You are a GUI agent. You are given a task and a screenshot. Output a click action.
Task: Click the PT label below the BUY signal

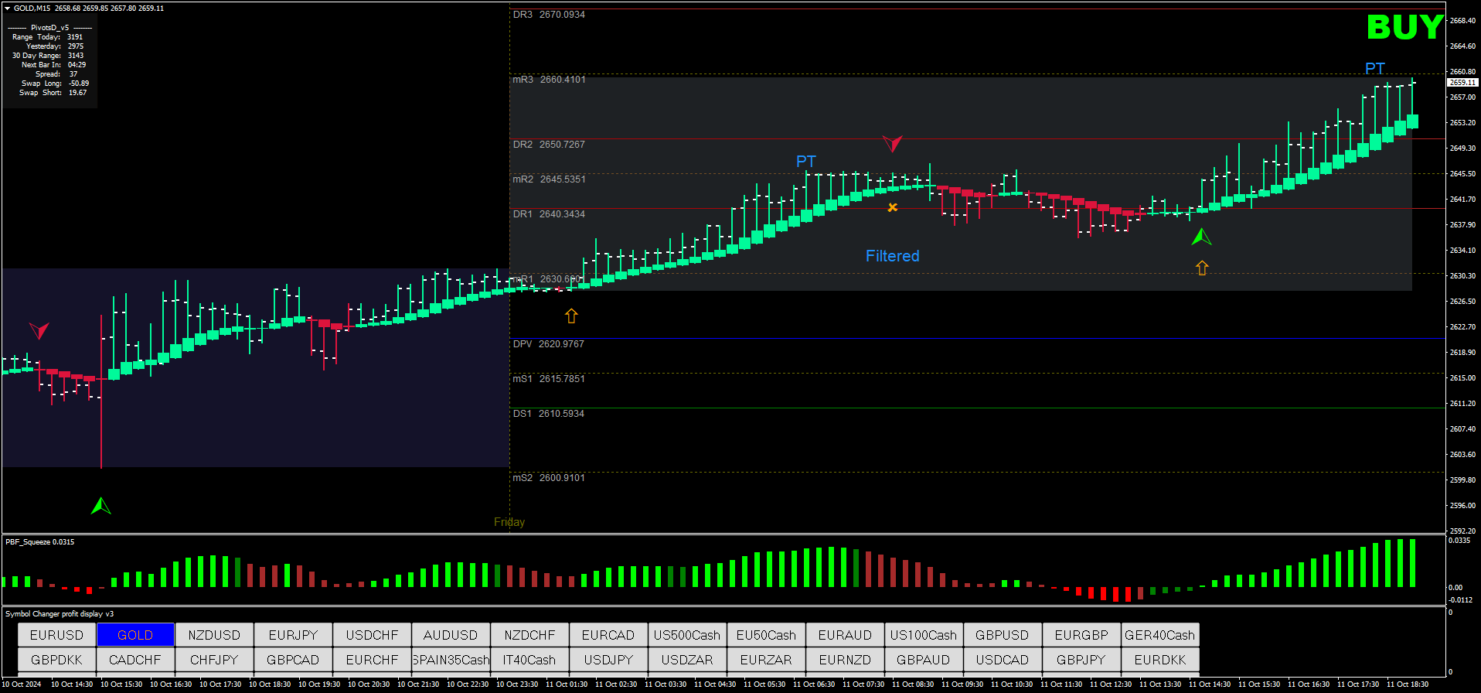(1374, 68)
